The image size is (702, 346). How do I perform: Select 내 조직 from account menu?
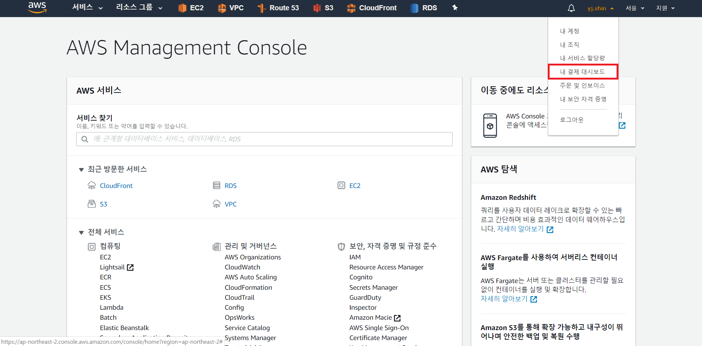[x=570, y=45]
